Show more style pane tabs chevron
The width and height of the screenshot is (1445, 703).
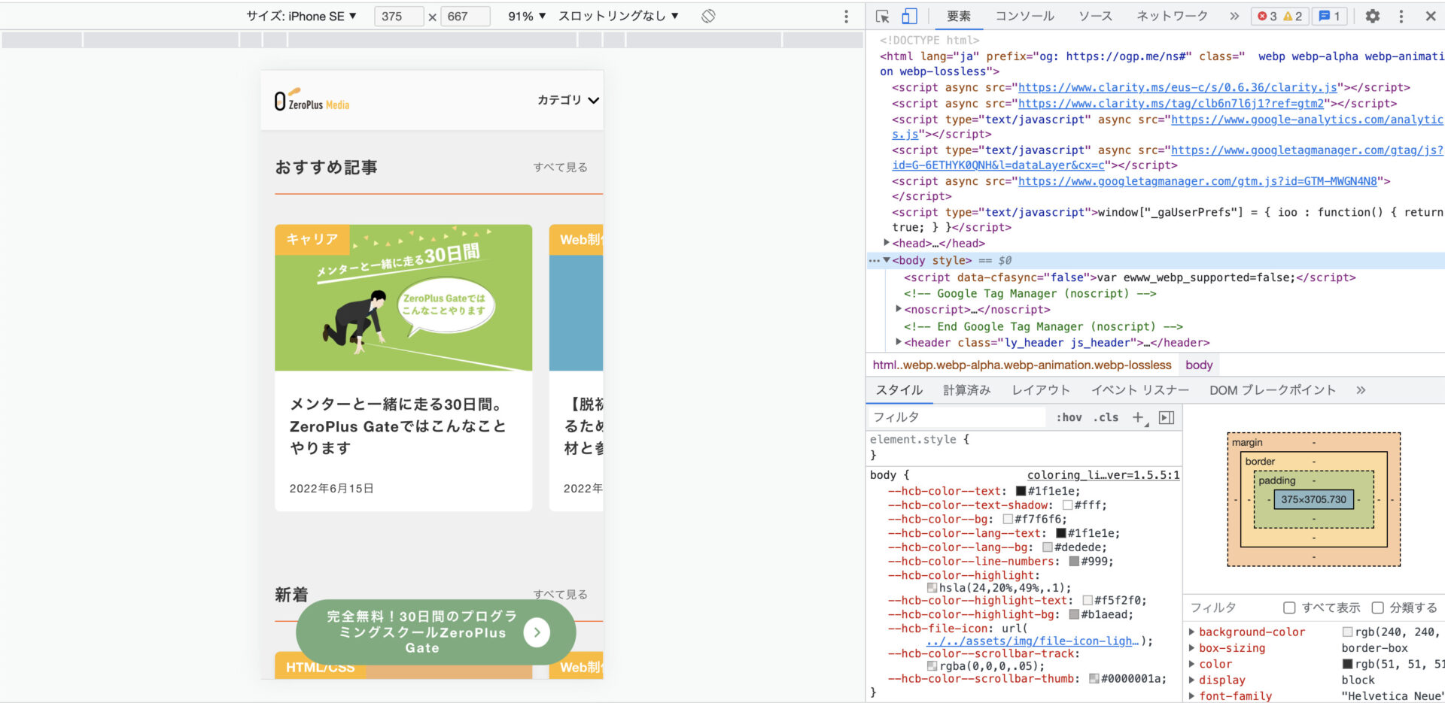coord(1361,389)
